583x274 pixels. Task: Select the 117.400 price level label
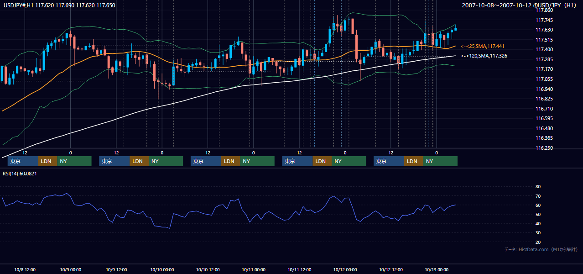[544, 49]
